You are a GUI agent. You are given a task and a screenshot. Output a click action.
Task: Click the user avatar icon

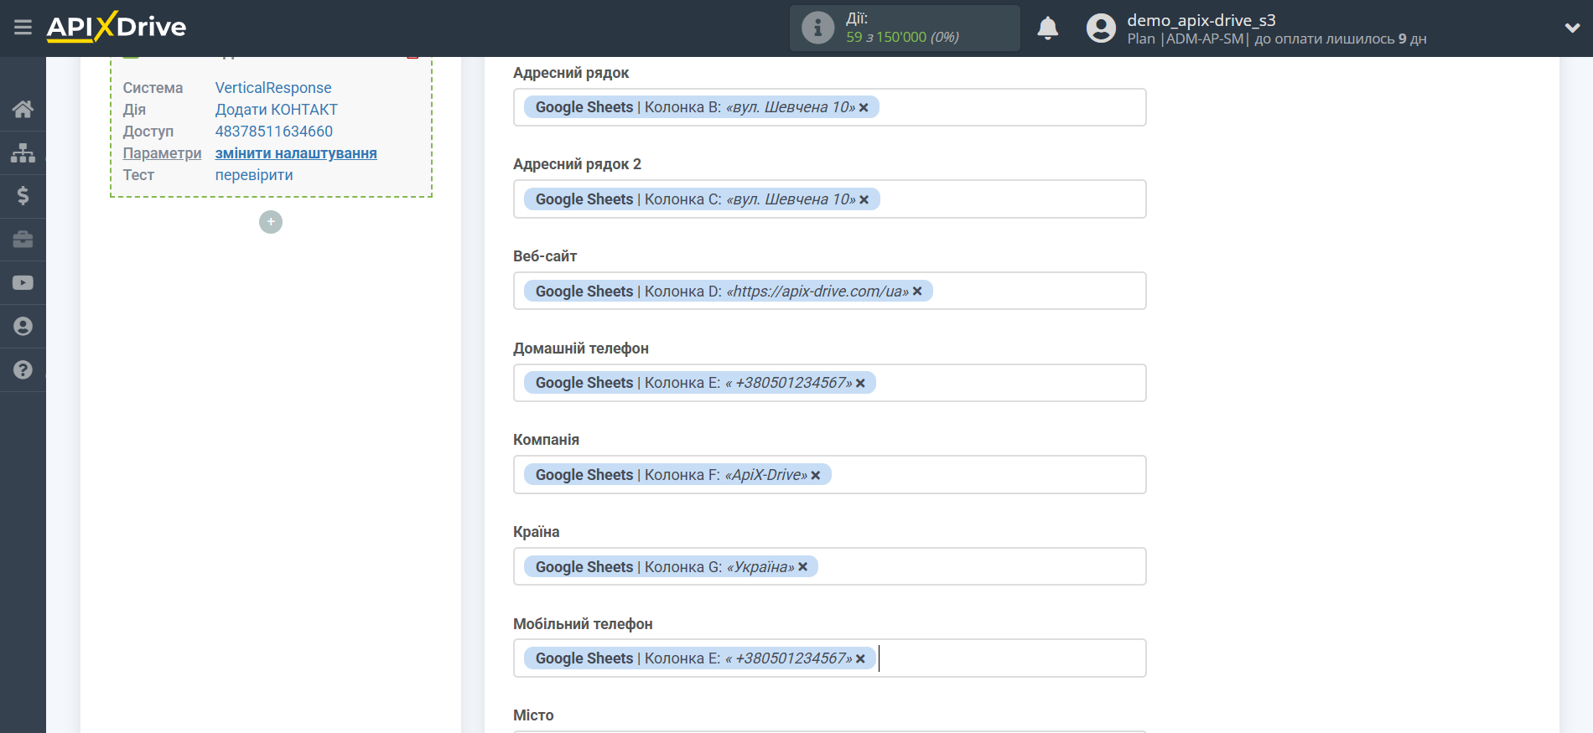[1101, 28]
